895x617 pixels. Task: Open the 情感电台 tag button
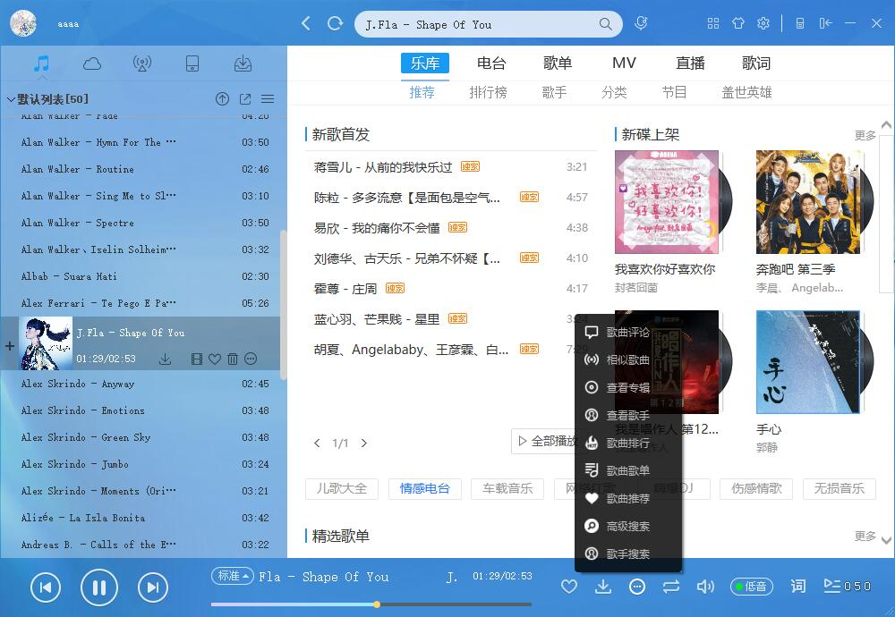pyautogui.click(x=424, y=489)
